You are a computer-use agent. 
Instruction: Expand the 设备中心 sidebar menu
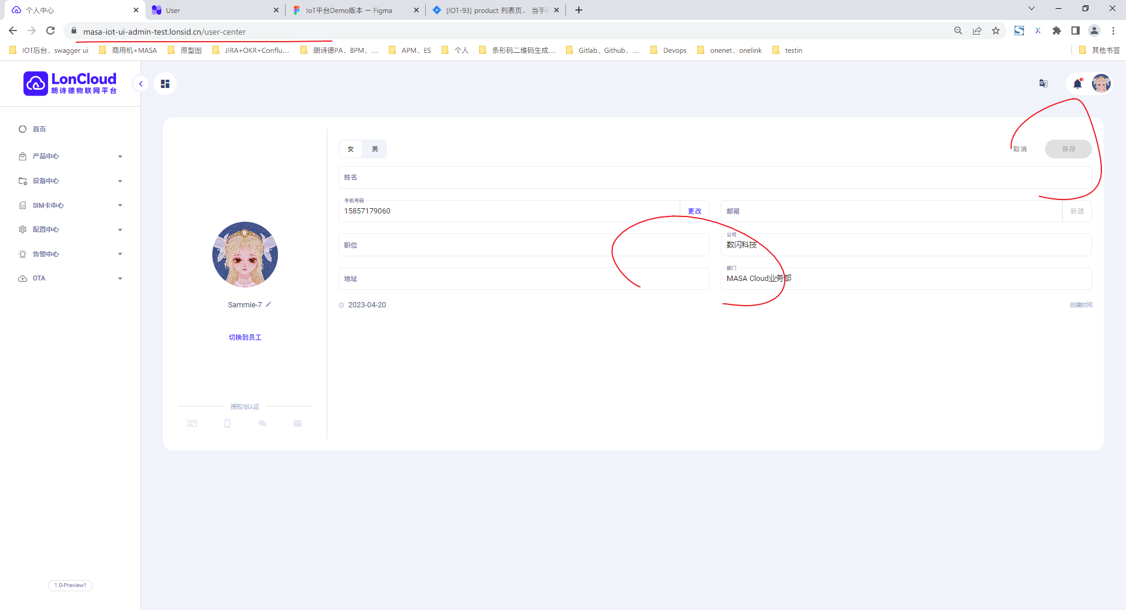coord(70,181)
